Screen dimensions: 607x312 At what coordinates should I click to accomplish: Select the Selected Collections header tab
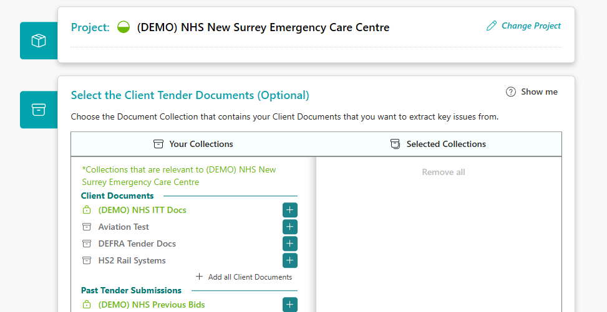[x=439, y=144]
